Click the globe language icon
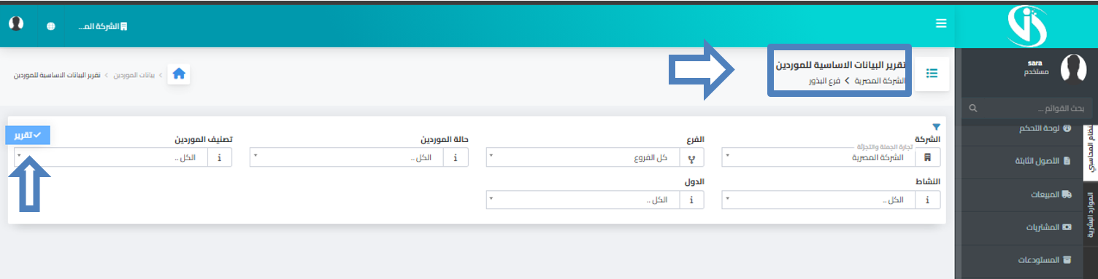Screen dimensions: 1098x279 click(51, 26)
